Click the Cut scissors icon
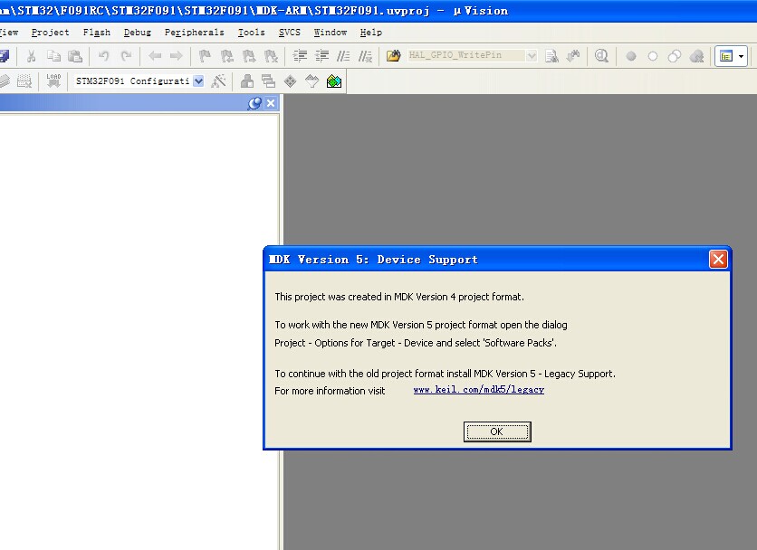 click(32, 56)
